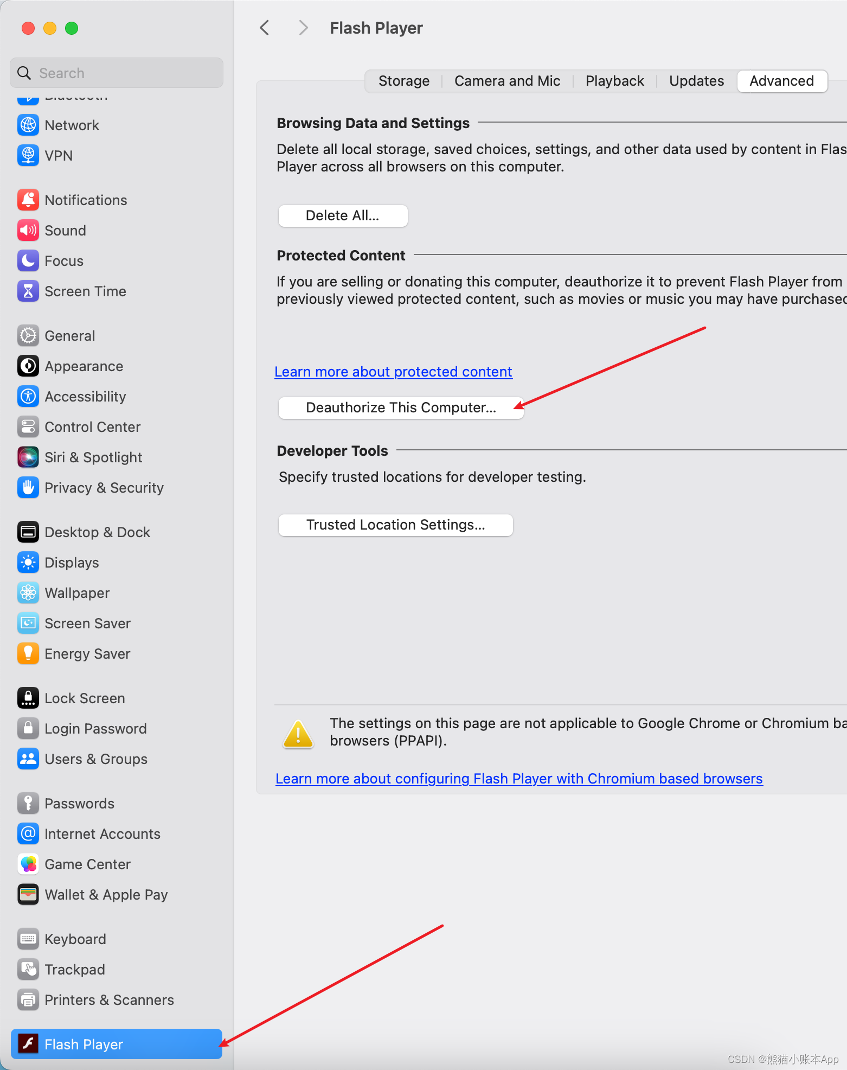847x1070 pixels.
Task: Switch to the Storage tab
Action: coord(404,81)
